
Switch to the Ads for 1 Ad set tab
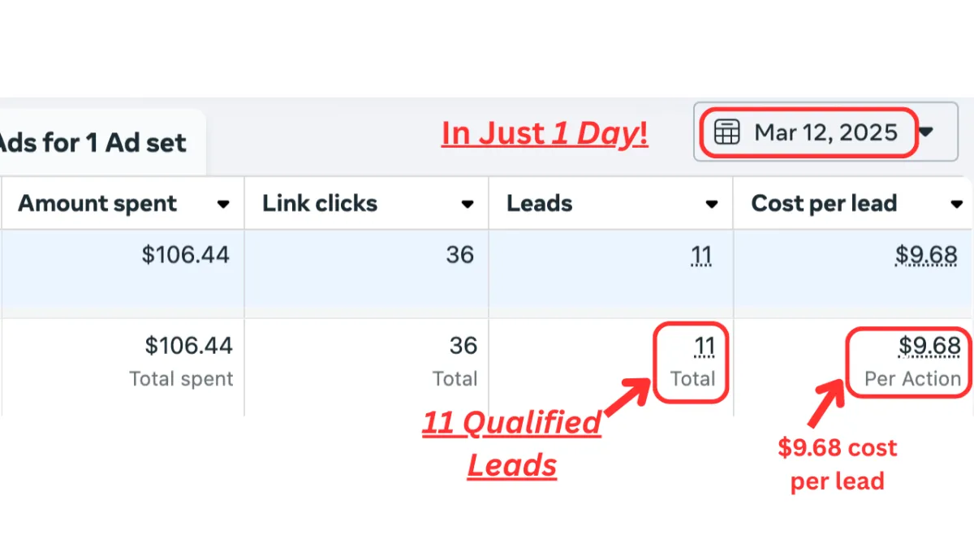92,143
